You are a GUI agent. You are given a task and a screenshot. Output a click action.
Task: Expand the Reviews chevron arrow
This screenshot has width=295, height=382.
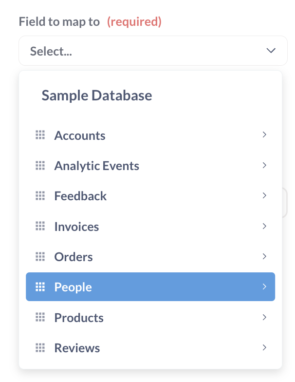265,347
